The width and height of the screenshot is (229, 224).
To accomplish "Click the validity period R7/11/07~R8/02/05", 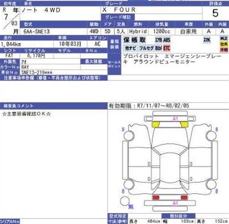I will coord(163,106).
